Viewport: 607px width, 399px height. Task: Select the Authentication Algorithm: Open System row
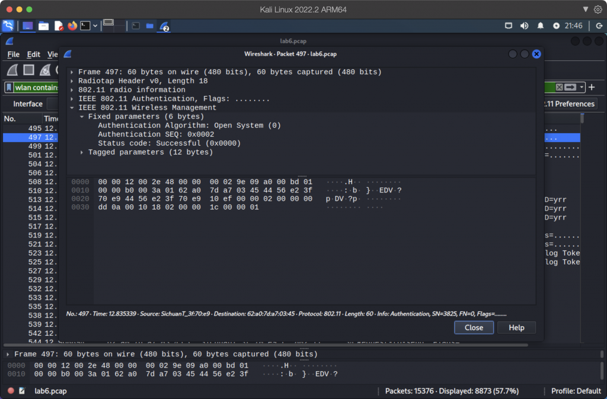[x=189, y=126]
